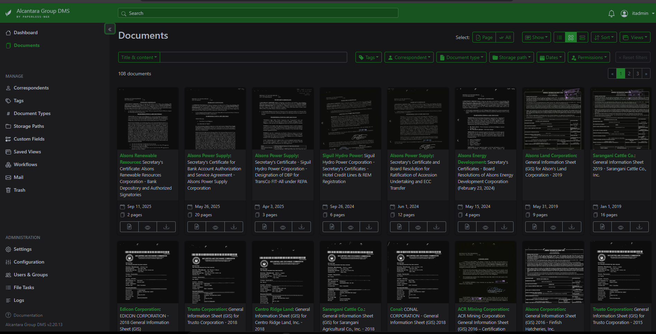The image size is (656, 334).
Task: Download the Sep 11, 2025 Alsons Renewable document
Action: [166, 227]
